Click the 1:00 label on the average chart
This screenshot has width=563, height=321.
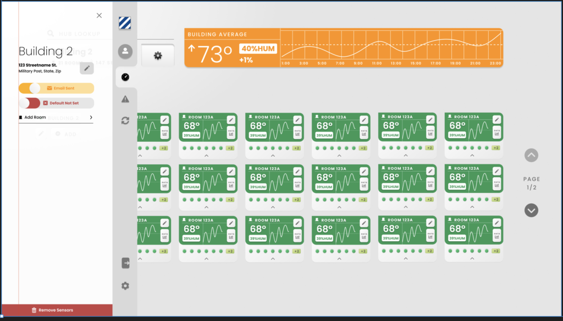coord(285,63)
